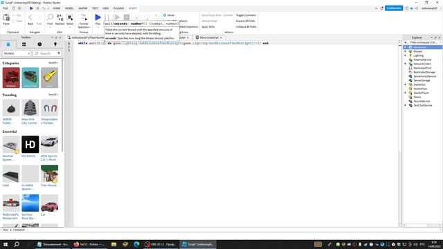The width and height of the screenshot is (443, 249).
Task: Select the Never radio option
Action: (165, 15)
